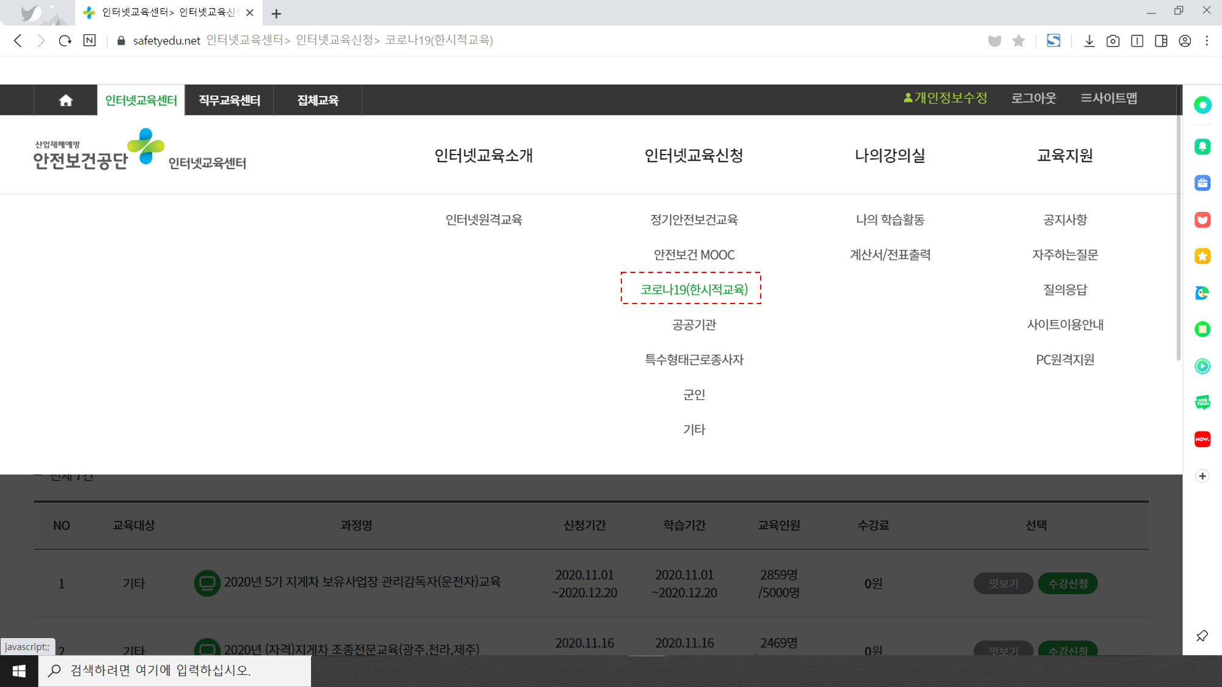Switch to 집체교육 tab
The height and width of the screenshot is (687, 1222).
click(317, 100)
